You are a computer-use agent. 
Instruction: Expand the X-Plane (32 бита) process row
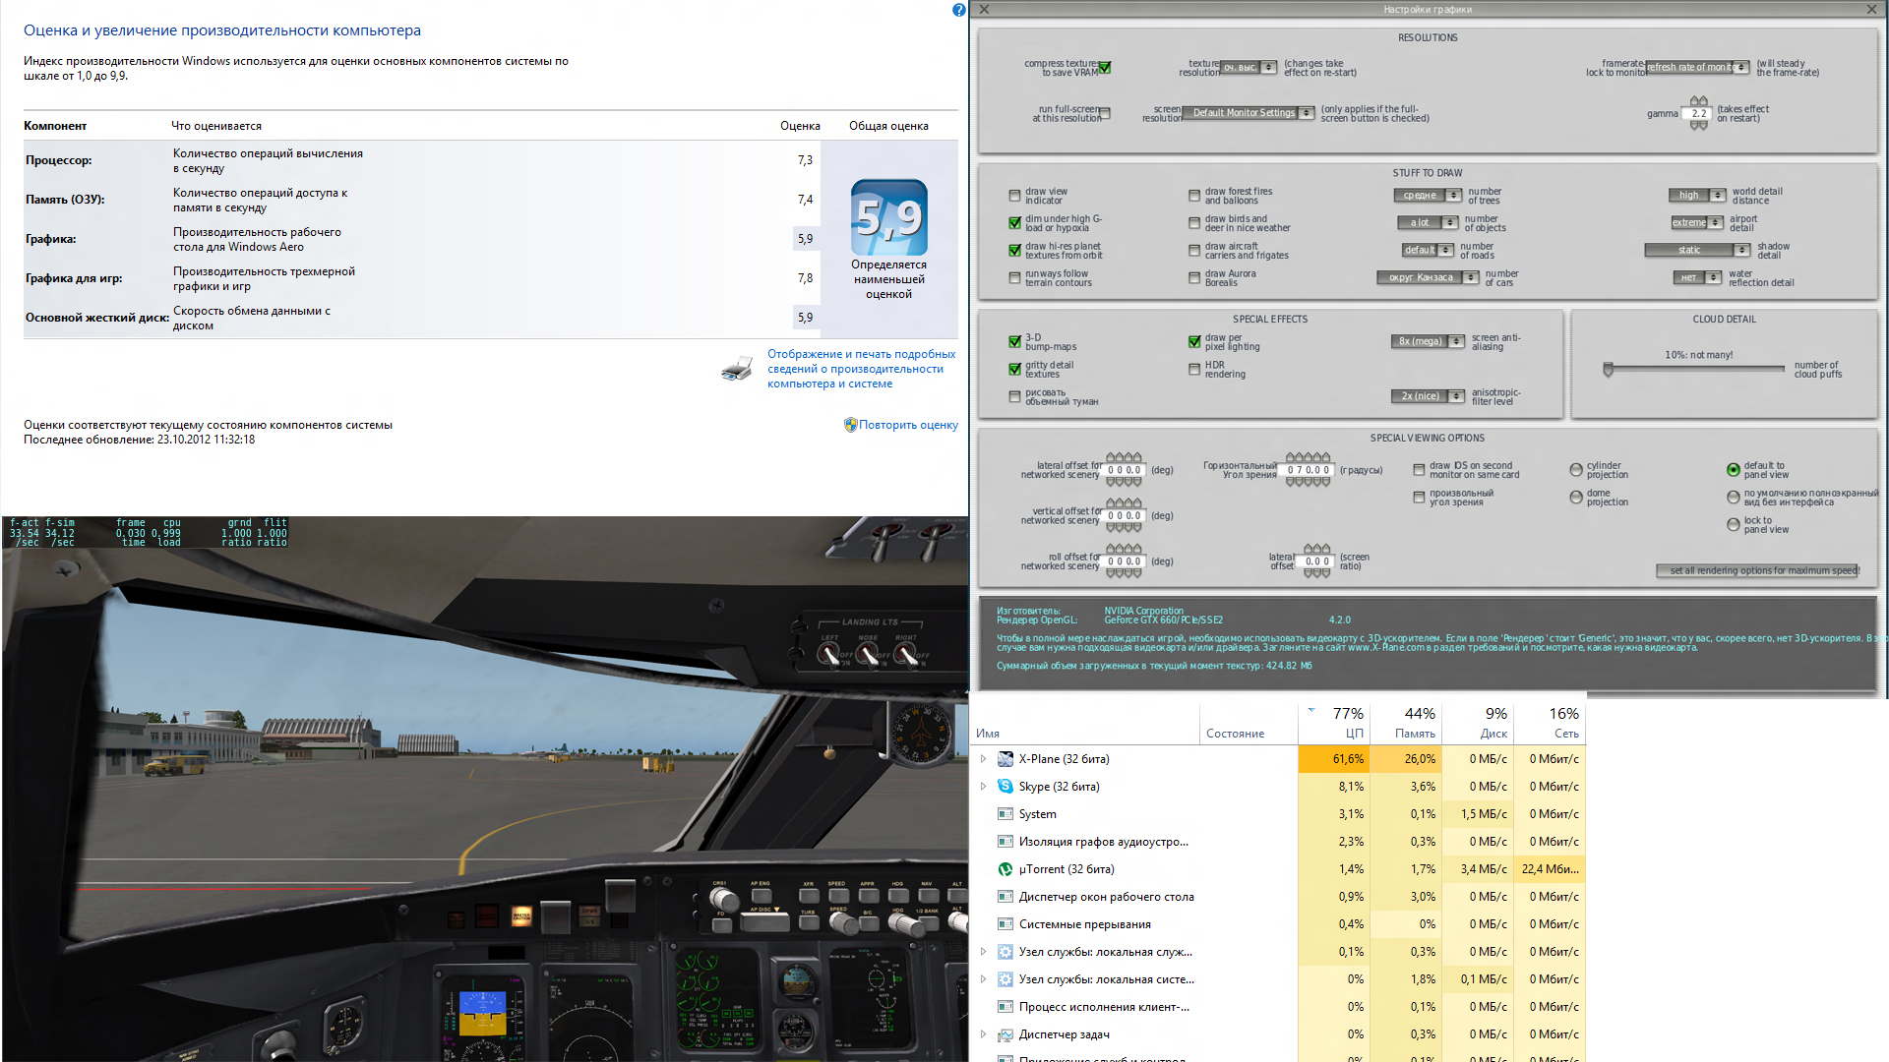click(983, 759)
